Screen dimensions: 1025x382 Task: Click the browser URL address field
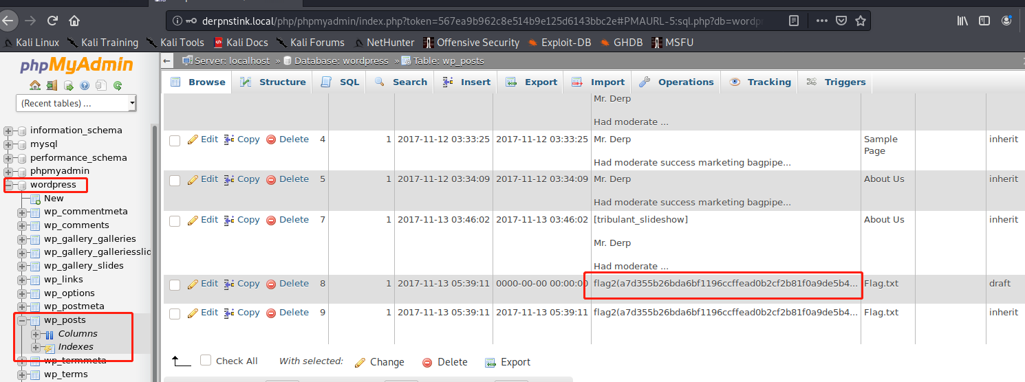(x=482, y=21)
